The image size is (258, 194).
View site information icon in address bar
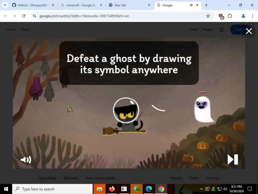(34, 16)
